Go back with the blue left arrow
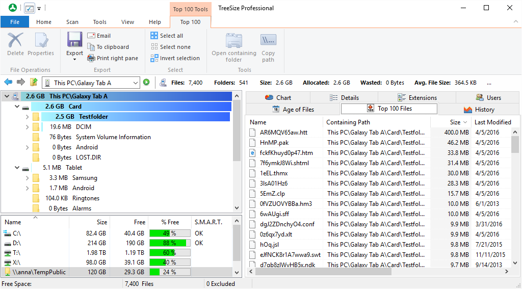522x289 pixels. tap(8, 82)
